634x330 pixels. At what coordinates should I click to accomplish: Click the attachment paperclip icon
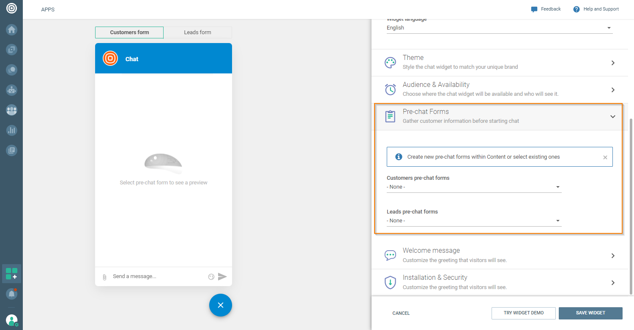(x=104, y=277)
